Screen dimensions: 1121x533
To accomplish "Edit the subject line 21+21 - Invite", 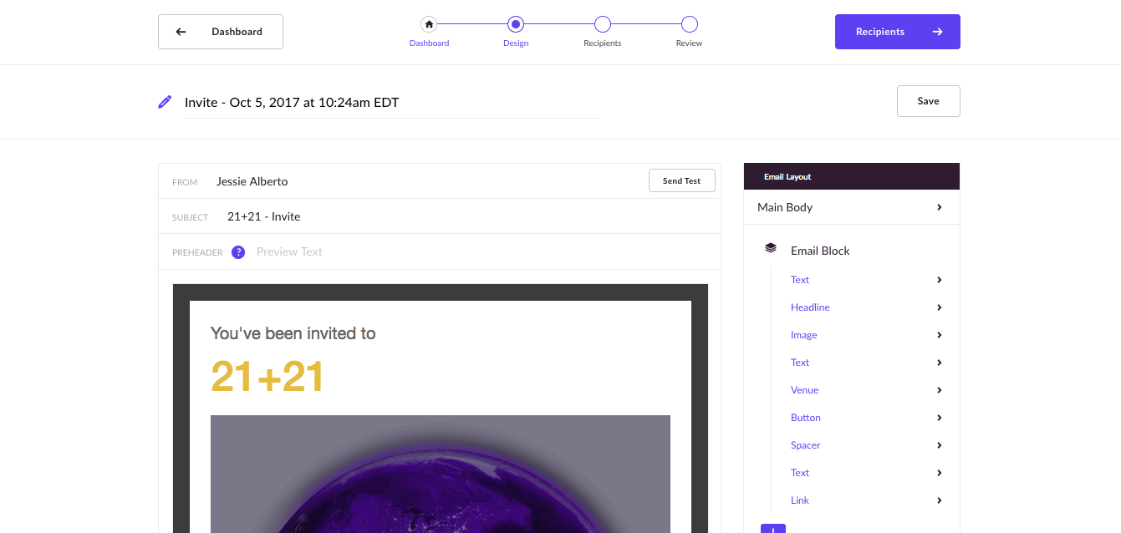I will (x=263, y=216).
